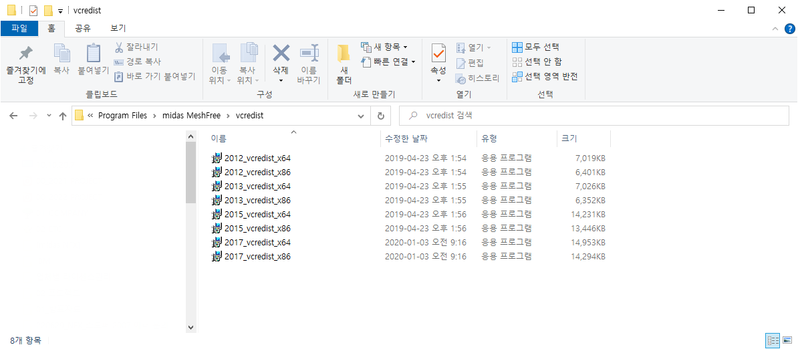This screenshot has height=349, width=798.
Task: Click the navigation pane scrollbar thumb
Action: (191, 172)
